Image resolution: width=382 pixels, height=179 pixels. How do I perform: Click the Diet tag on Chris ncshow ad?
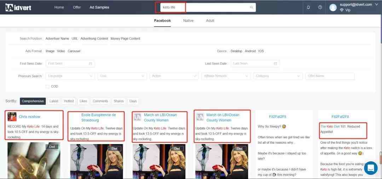52,147
